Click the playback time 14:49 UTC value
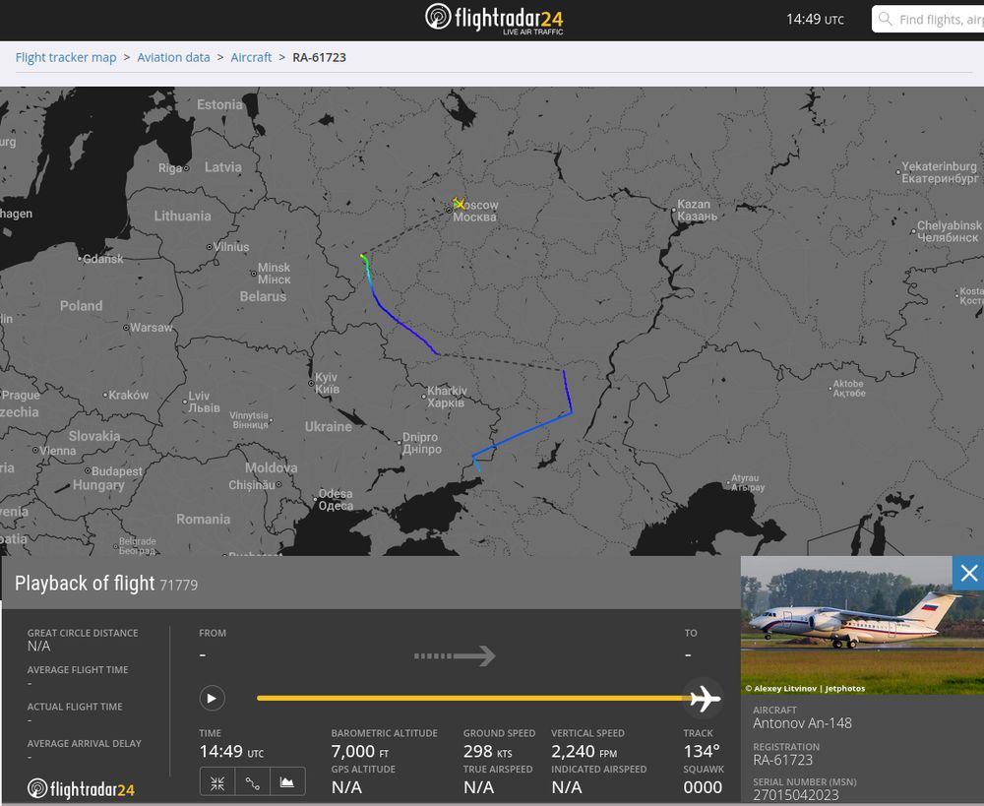The width and height of the screenshot is (984, 806). (231, 751)
